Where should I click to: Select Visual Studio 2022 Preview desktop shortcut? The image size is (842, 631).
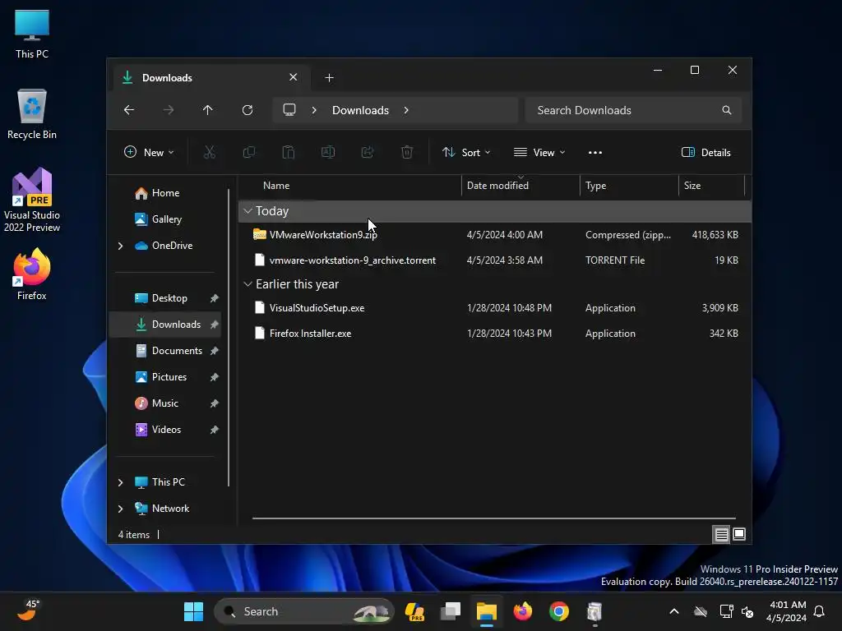pos(32,200)
